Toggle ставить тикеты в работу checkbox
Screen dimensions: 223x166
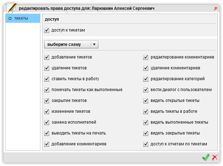(x=47, y=79)
